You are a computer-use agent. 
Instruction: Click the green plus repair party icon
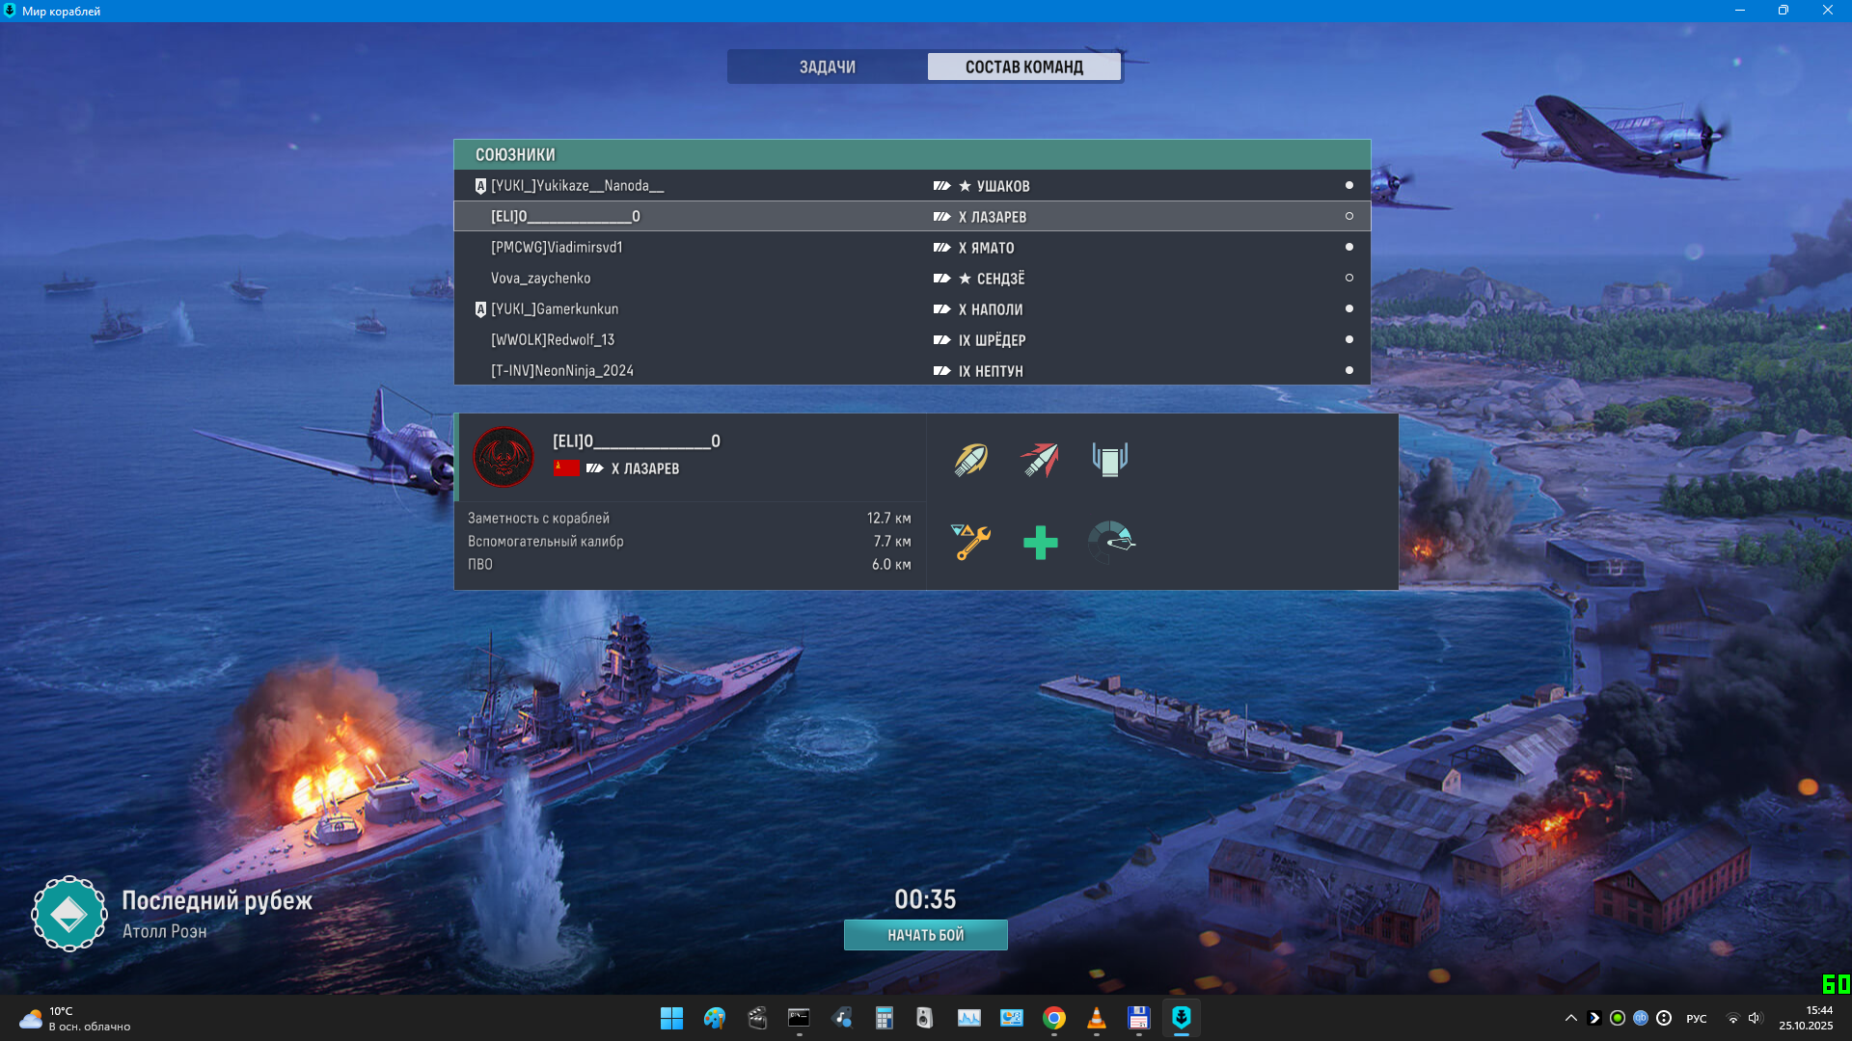coord(1040,543)
